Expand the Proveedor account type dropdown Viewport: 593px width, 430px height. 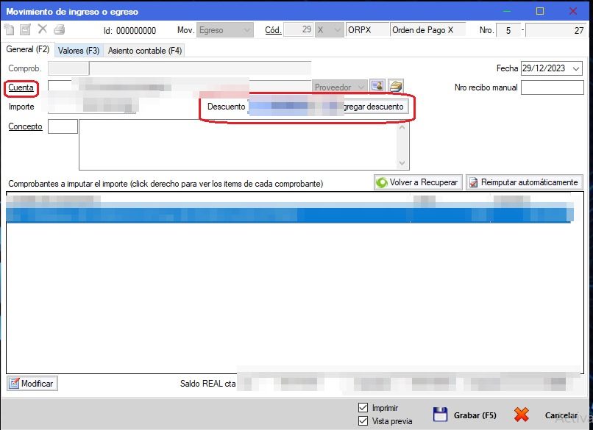pos(340,87)
